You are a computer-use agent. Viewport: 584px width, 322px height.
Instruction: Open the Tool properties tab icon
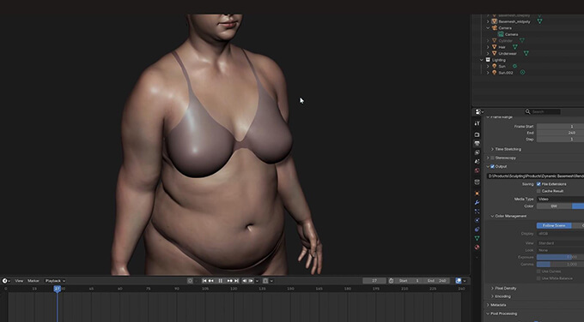[x=478, y=123]
